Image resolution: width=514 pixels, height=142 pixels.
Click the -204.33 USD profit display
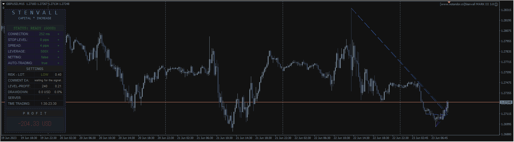click(35, 124)
